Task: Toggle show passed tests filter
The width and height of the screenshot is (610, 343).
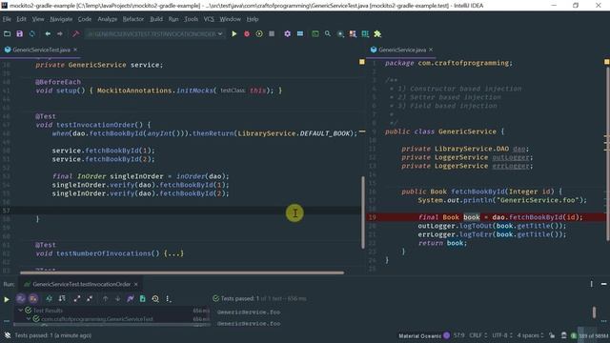Action: [21, 298]
